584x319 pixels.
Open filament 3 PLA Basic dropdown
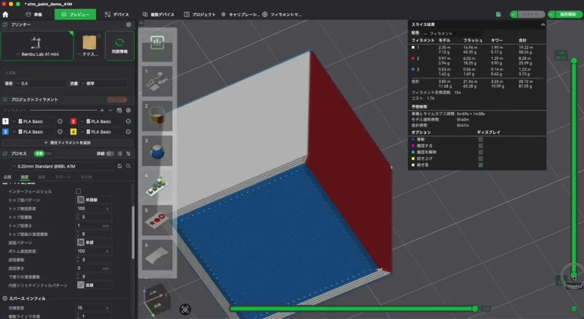pyautogui.click(x=34, y=132)
